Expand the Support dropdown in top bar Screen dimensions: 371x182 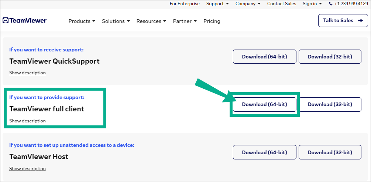click(217, 4)
